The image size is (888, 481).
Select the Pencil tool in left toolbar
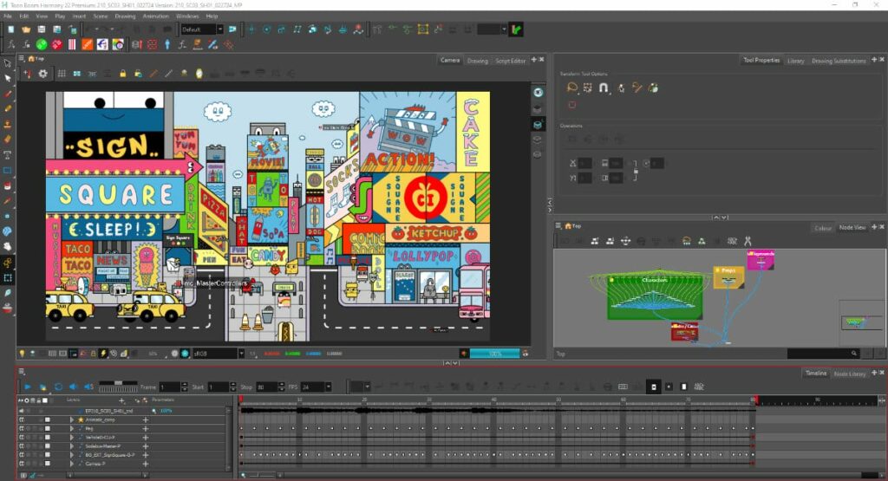[7, 108]
